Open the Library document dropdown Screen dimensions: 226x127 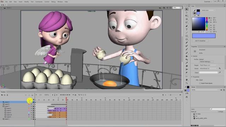pos(205,90)
